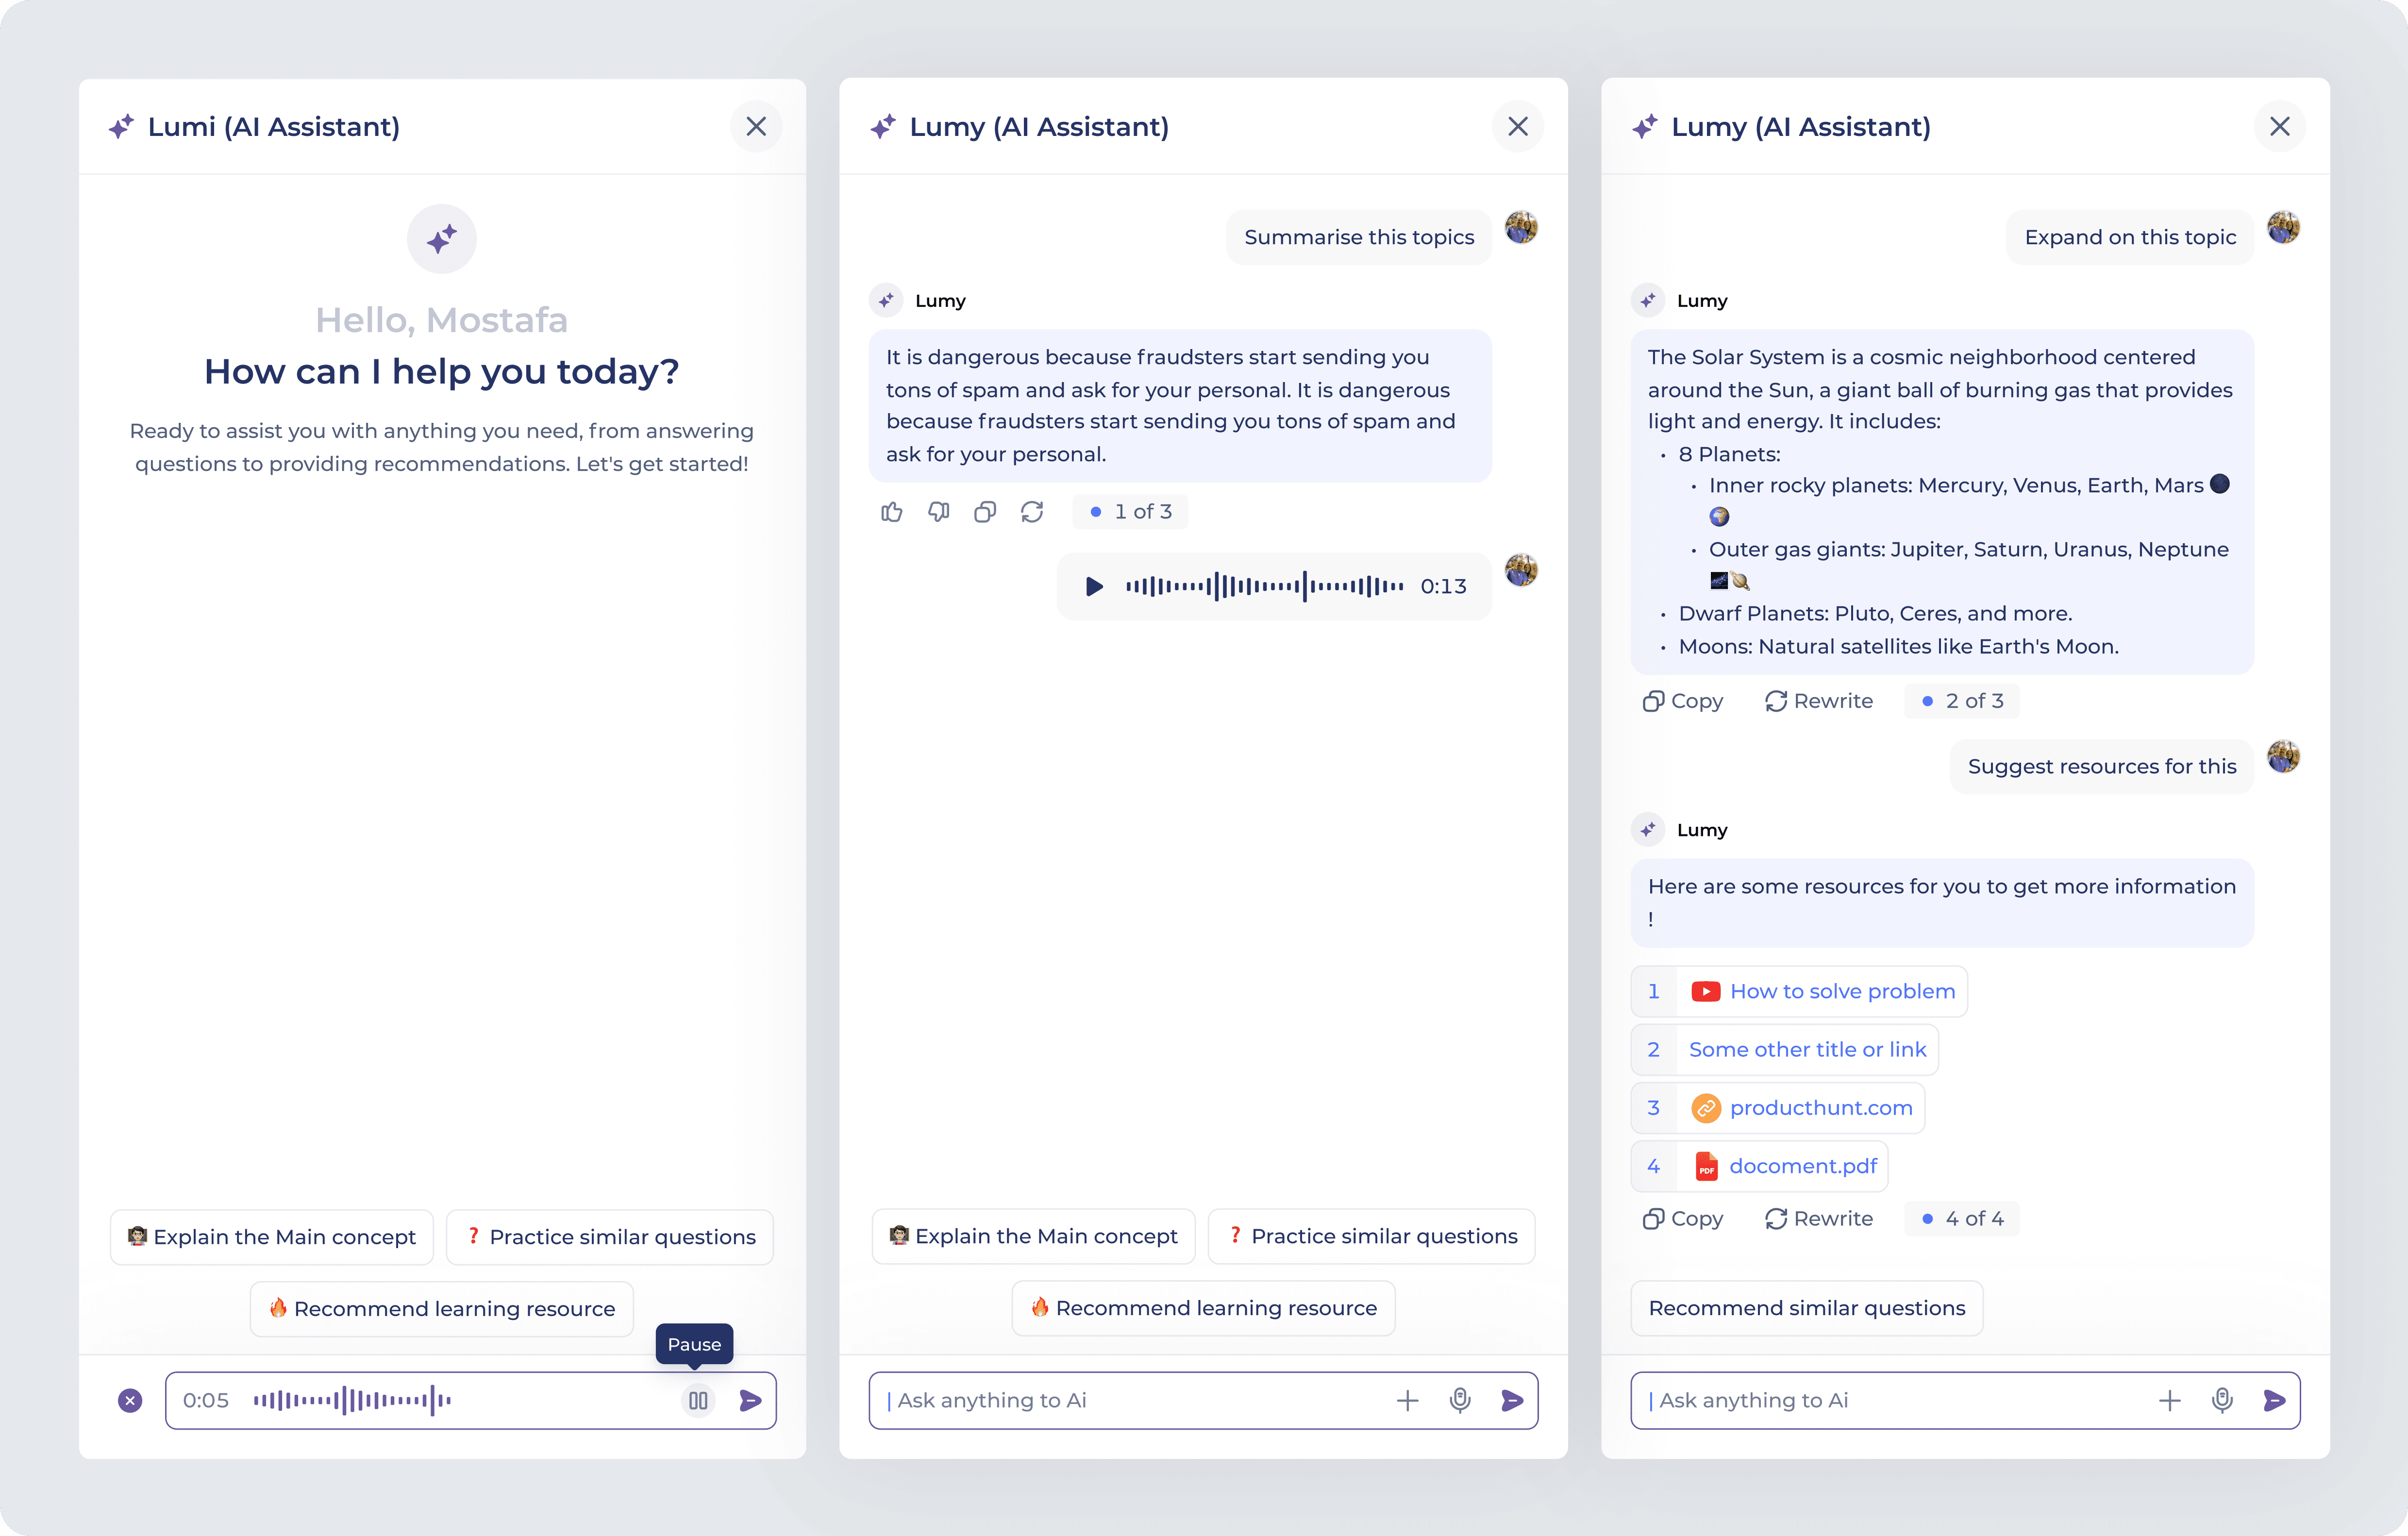
Task: Cancel the in-progress voice recording
Action: 130,1400
